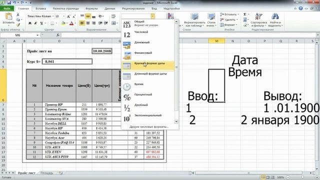Select Краткий формат даты in format list
320x180 pixels.
pyautogui.click(x=148, y=66)
